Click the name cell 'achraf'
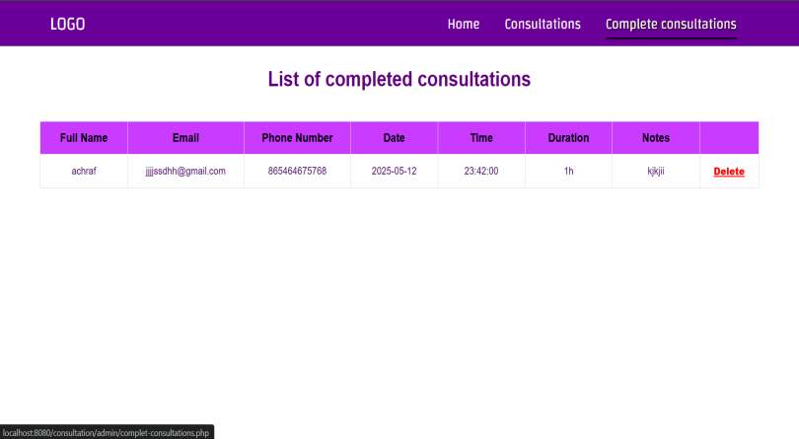This screenshot has width=799, height=439. click(84, 171)
